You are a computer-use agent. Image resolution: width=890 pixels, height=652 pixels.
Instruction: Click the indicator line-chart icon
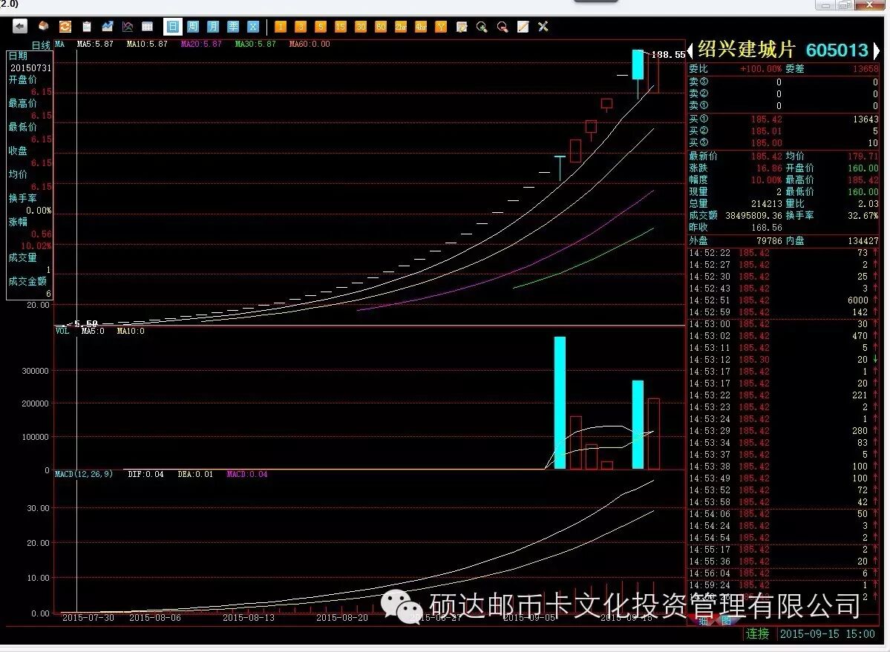point(128,27)
